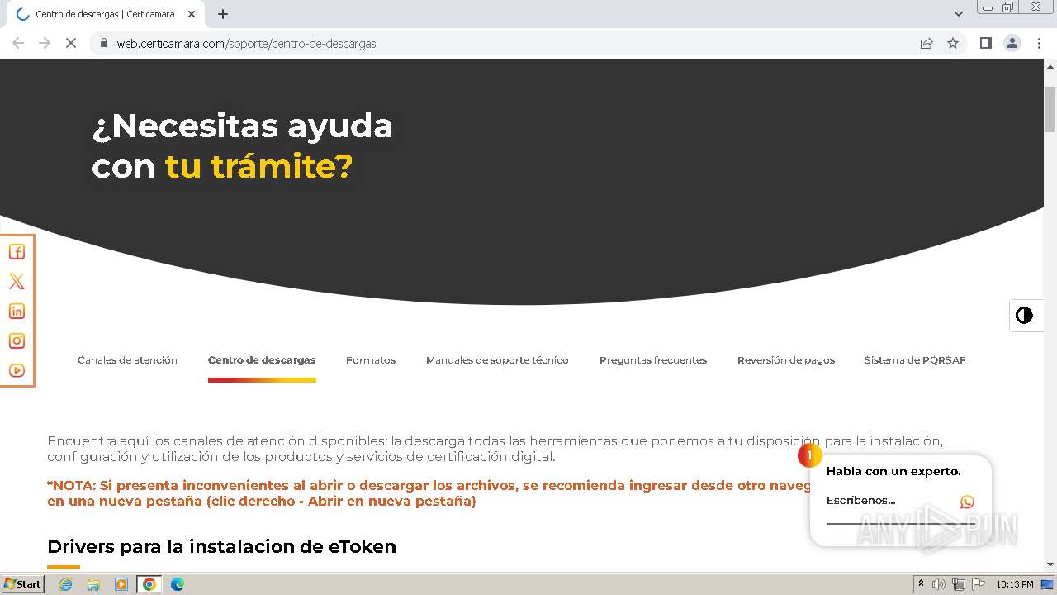
Task: Open browser side panel
Action: pyautogui.click(x=985, y=43)
